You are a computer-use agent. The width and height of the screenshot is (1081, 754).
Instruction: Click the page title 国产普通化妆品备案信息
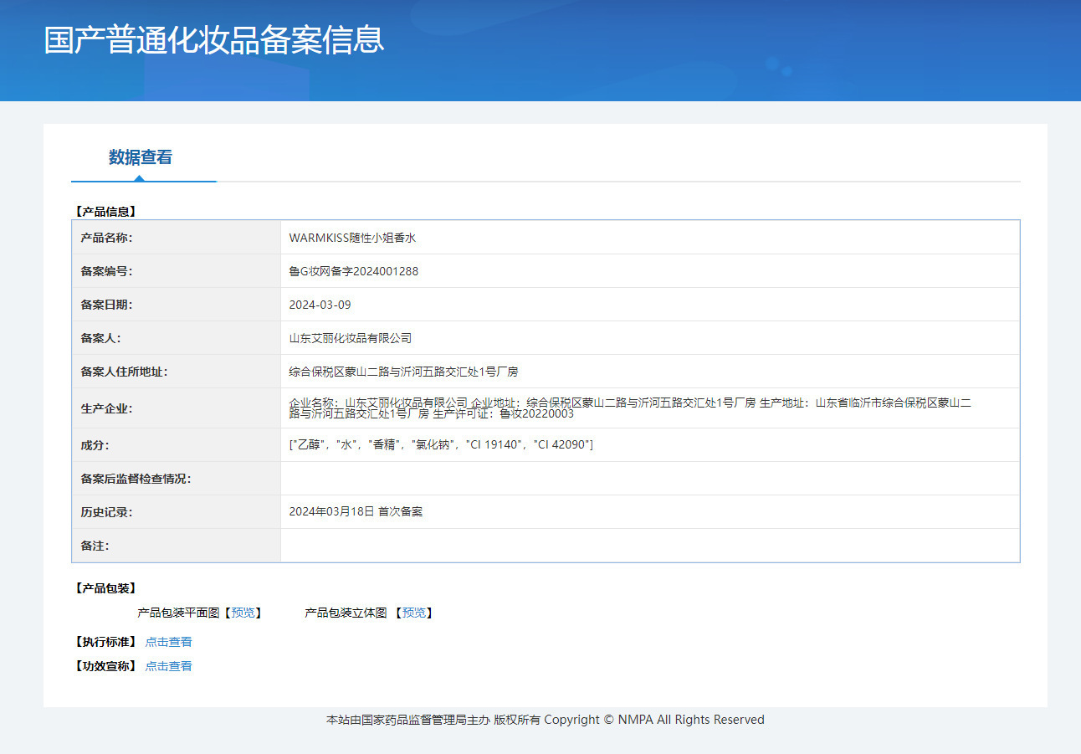point(213,40)
